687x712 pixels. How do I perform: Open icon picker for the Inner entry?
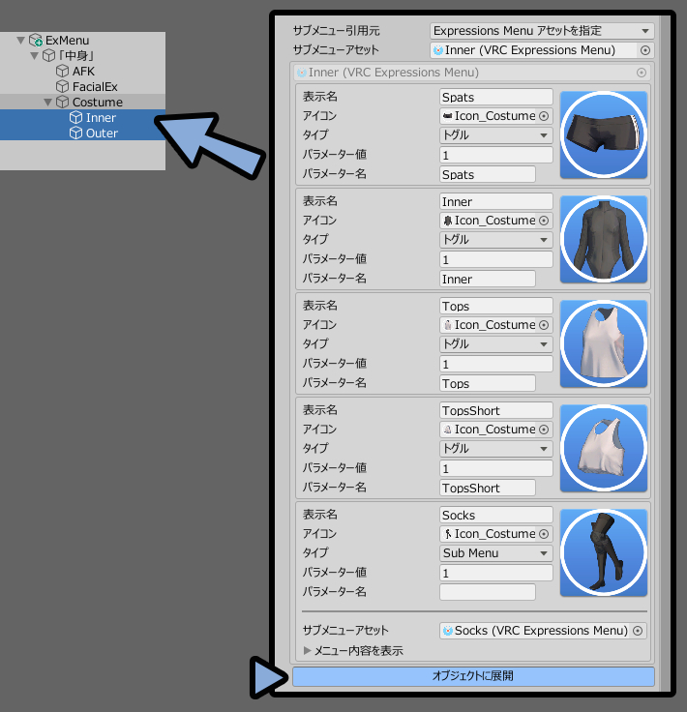pos(544,221)
